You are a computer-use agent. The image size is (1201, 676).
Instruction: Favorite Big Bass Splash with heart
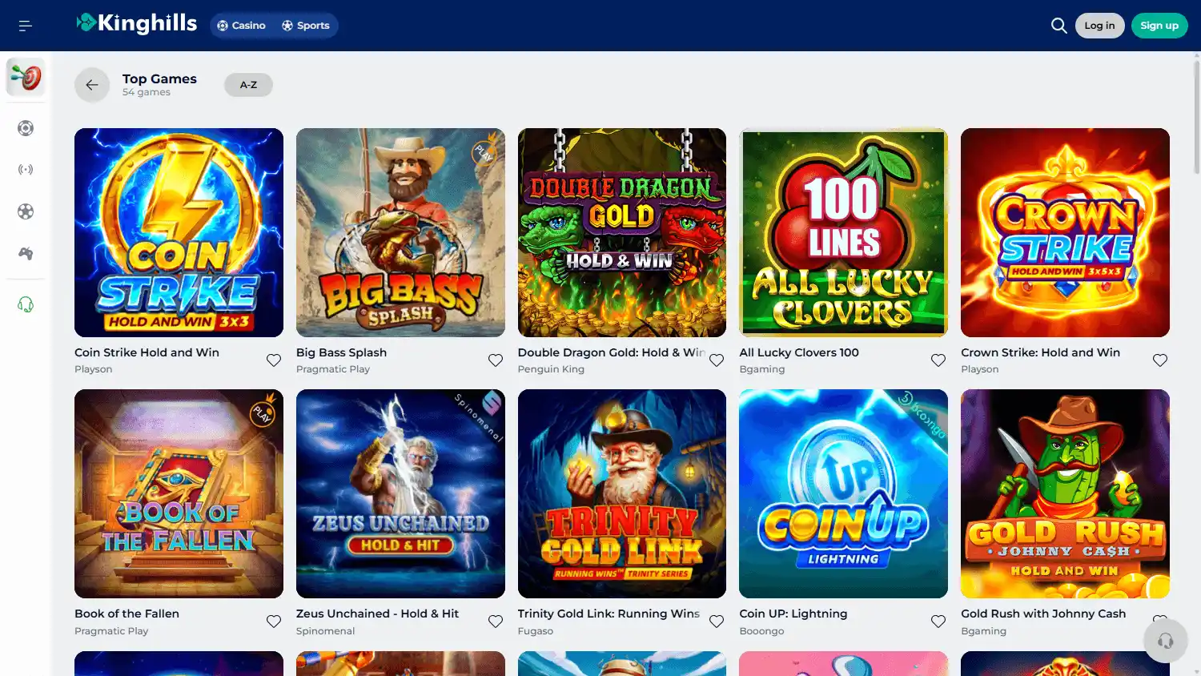pyautogui.click(x=496, y=360)
